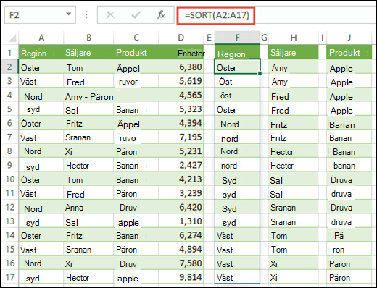Select cell F2 containing Öster
Viewport: 377px width, 288px height.
237,67
